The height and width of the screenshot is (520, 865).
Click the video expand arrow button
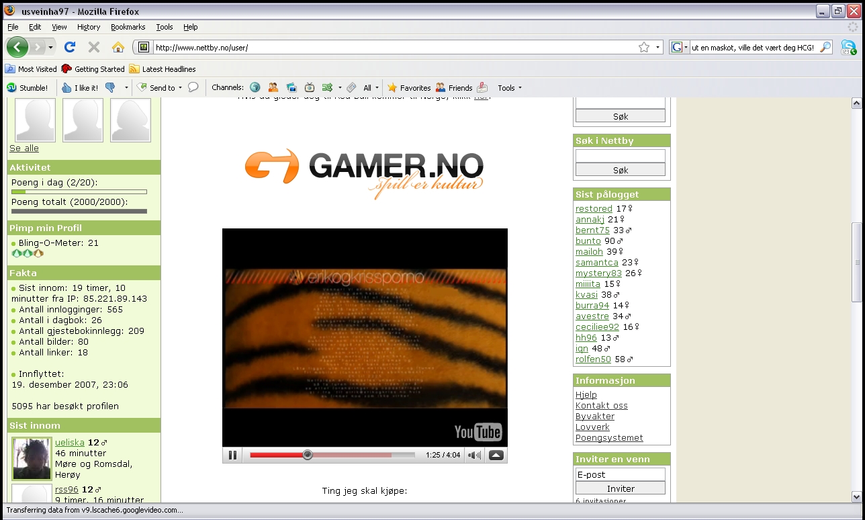(x=496, y=455)
